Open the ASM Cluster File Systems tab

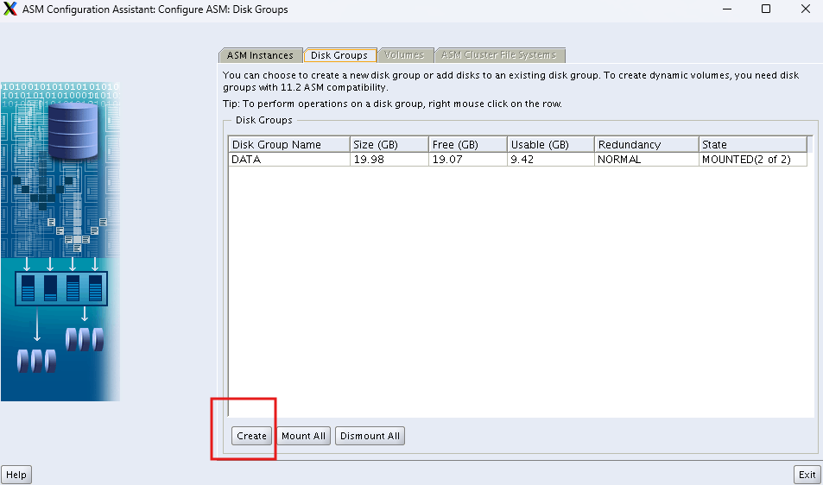click(499, 55)
